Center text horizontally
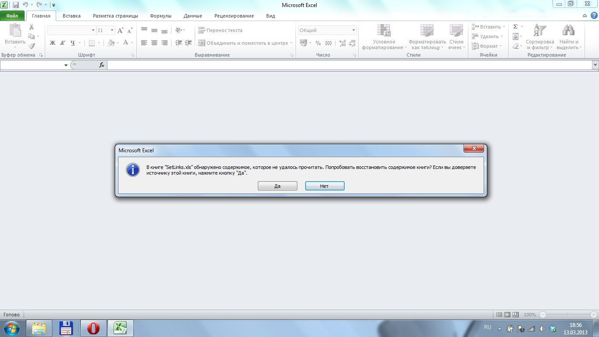This screenshot has width=599, height=337. (154, 43)
